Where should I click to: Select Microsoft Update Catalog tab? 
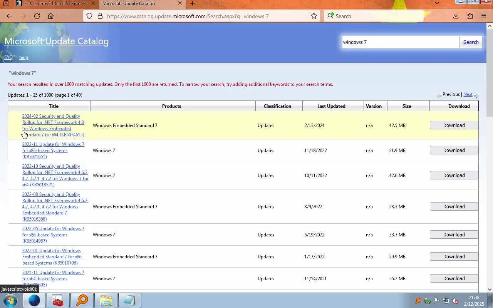tap(142, 3)
